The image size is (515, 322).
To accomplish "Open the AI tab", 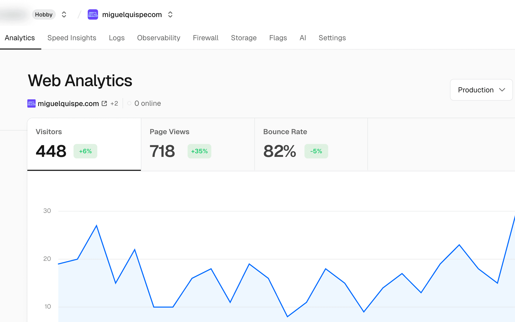I will [x=303, y=38].
